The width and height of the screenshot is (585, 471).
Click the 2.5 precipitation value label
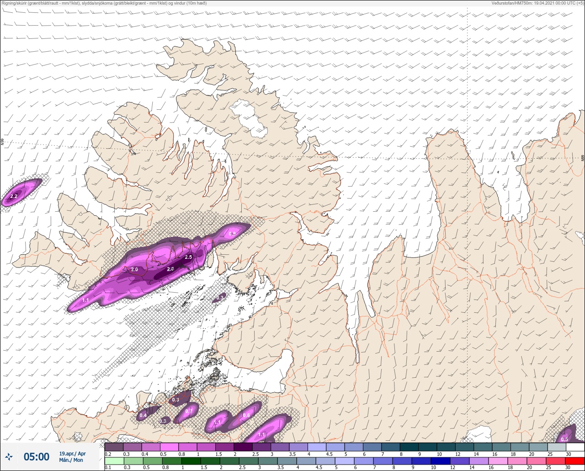(188, 257)
